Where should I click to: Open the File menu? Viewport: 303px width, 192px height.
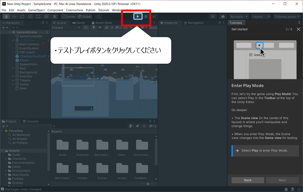click(4, 10)
